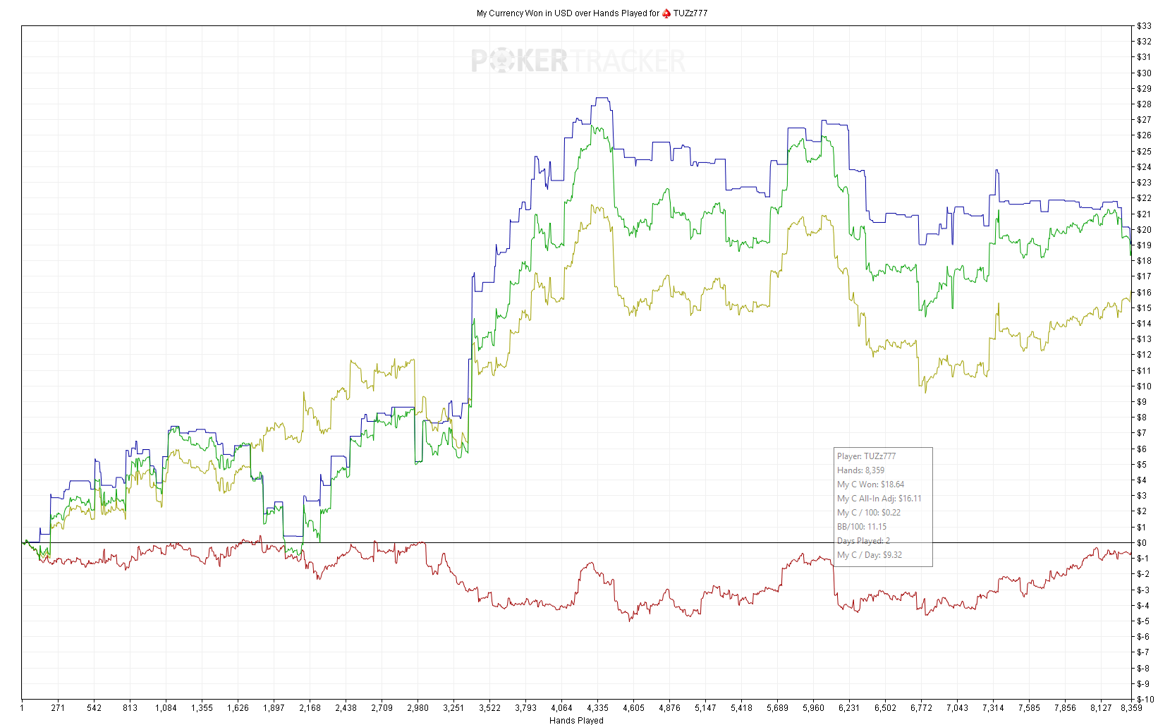Click the x-axis tick label '1,084'
1158x725 pixels.
pos(166,708)
